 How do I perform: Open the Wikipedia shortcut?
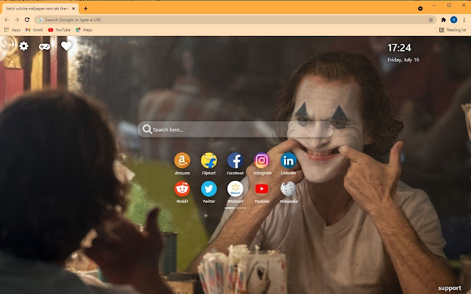(x=288, y=189)
